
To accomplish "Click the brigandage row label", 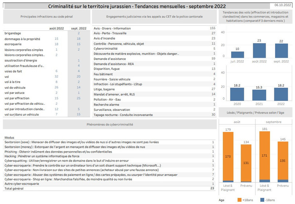I will tap(13, 33).
